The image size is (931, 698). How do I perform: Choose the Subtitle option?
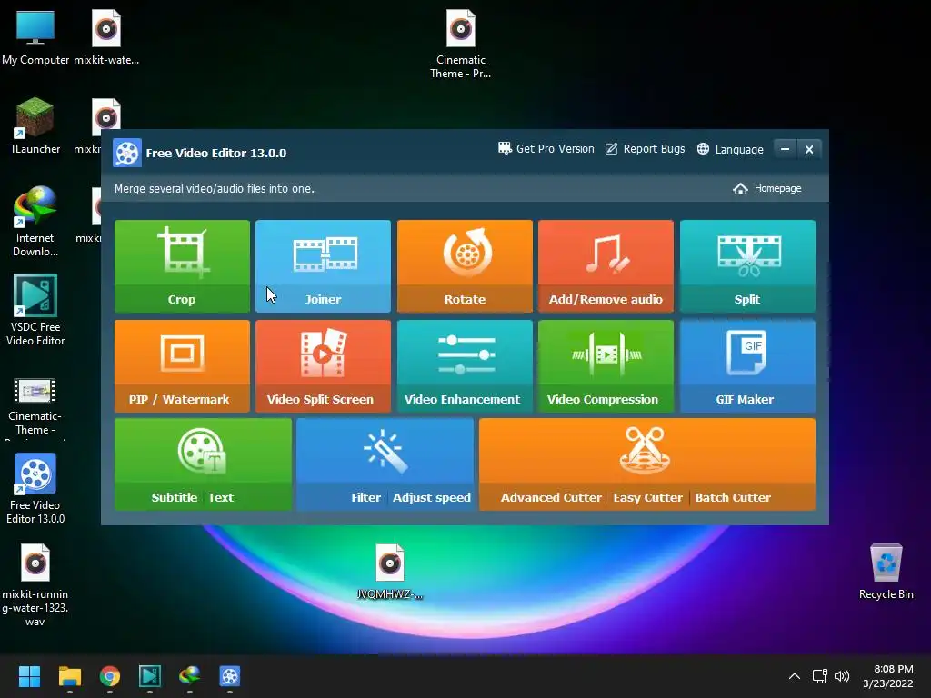point(174,497)
